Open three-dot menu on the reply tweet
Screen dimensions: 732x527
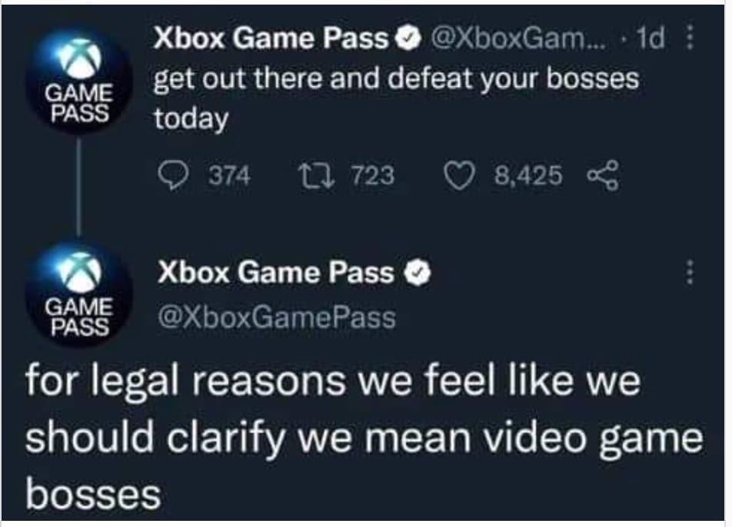point(690,271)
